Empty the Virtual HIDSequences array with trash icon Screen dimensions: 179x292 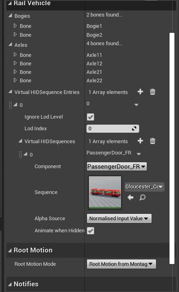[152, 141]
